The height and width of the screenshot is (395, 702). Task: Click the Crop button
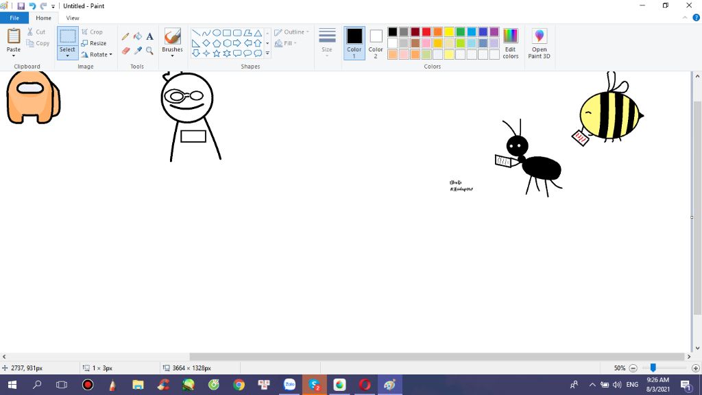click(x=93, y=32)
